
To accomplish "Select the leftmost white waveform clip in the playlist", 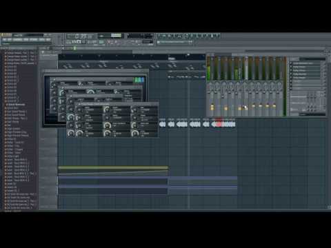I will click(162, 124).
